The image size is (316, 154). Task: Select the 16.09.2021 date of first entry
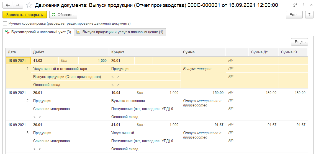(18, 61)
